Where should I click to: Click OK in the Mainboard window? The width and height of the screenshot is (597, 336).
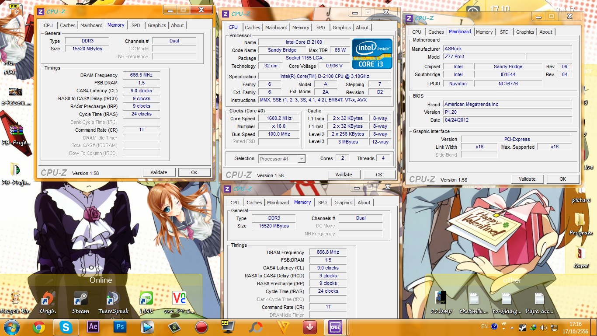[563, 179]
